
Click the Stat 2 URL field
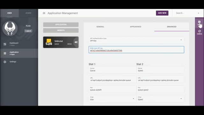160,79
